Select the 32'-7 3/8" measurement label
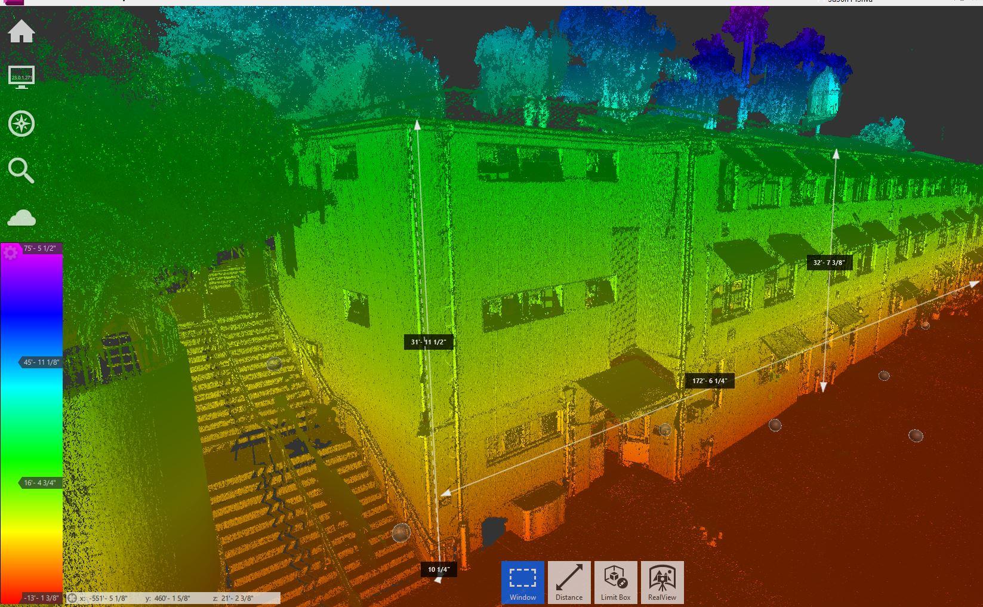The image size is (983, 607). click(829, 263)
